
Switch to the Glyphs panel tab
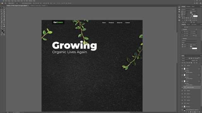[193, 6]
